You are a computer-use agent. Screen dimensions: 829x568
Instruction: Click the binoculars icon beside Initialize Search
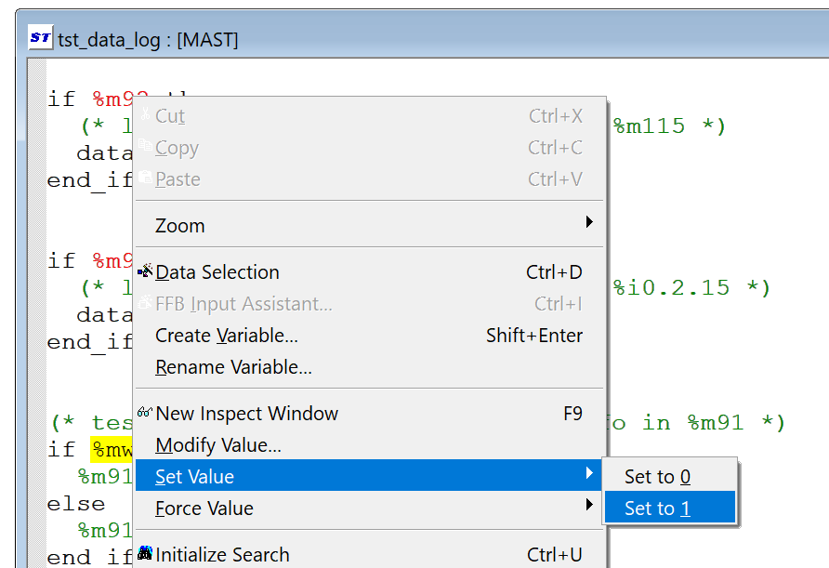pos(144,554)
